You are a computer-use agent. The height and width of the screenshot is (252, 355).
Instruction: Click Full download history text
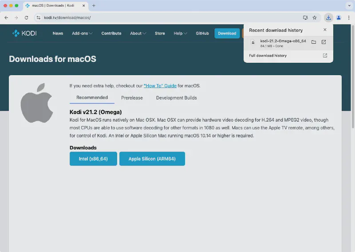pos(268,56)
